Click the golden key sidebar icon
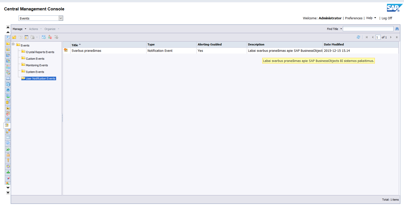 pos(8,160)
